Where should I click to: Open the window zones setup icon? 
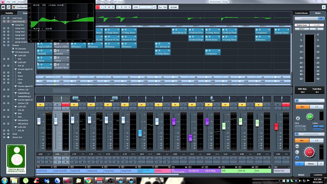3,7
